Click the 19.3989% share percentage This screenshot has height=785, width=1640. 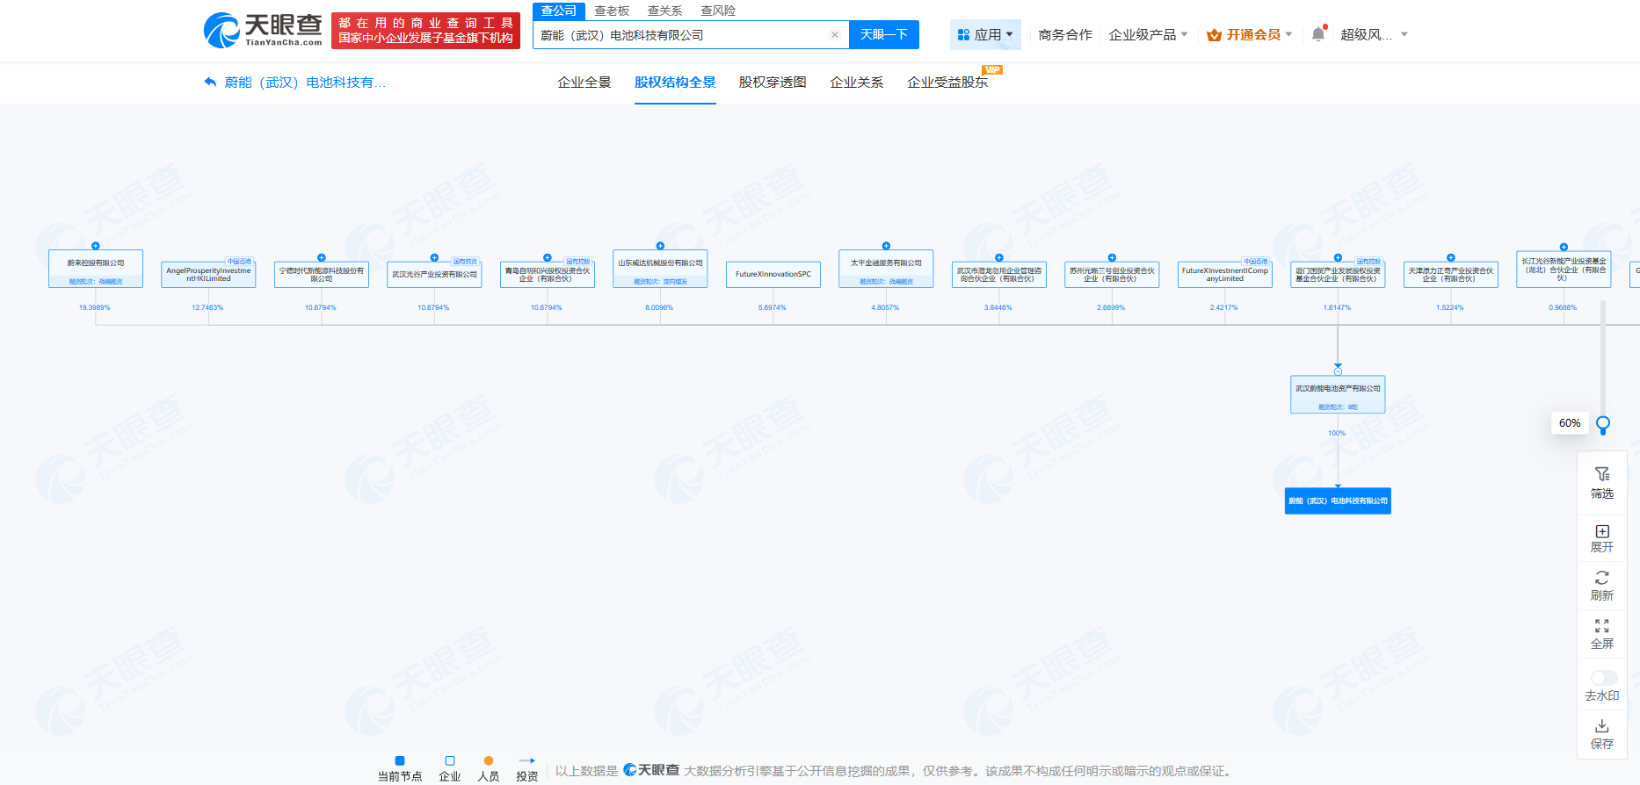coord(95,307)
